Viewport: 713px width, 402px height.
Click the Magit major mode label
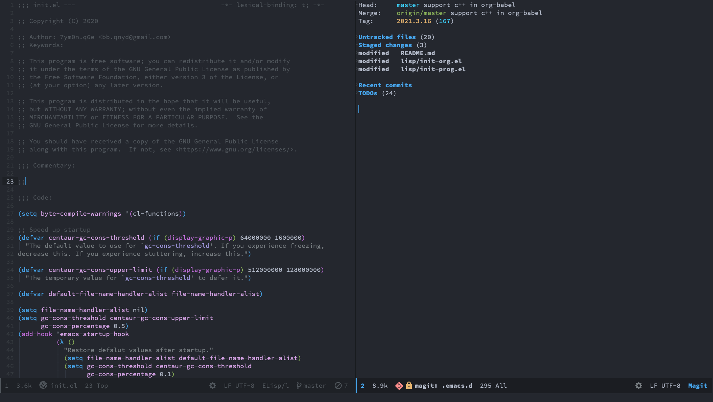[697, 386]
